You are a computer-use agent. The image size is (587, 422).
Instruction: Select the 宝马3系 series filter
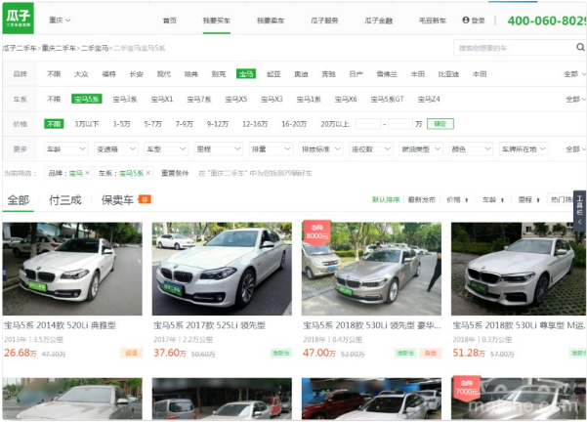pyautogui.click(x=125, y=100)
